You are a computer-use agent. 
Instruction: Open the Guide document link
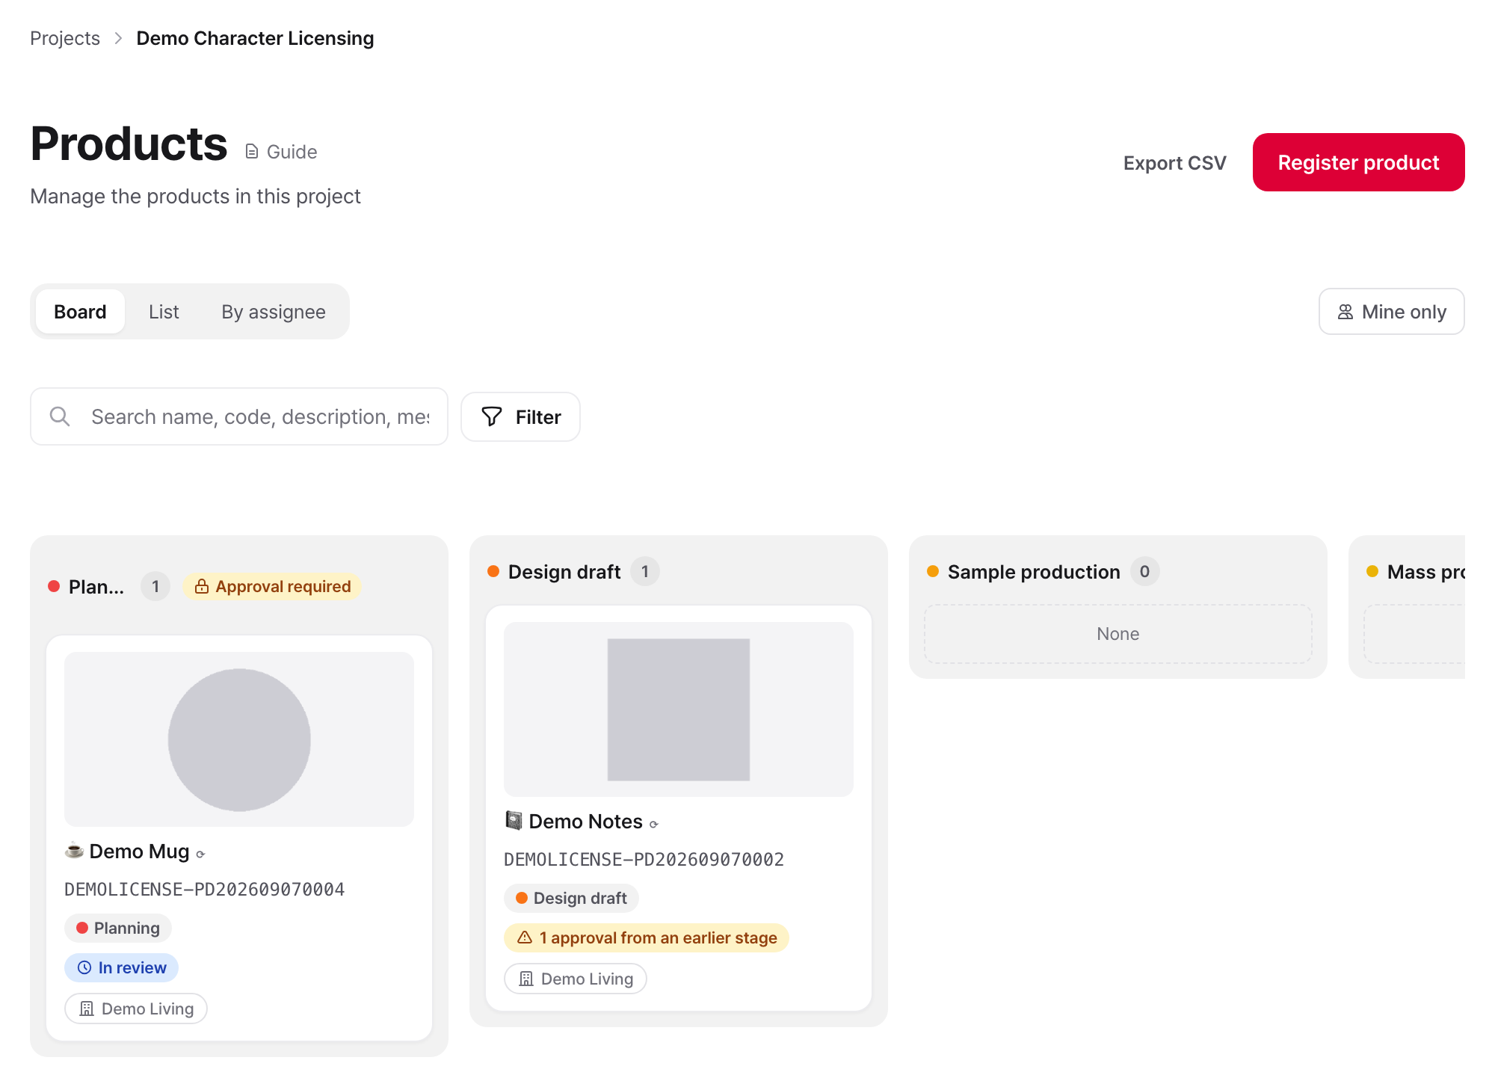click(x=281, y=152)
